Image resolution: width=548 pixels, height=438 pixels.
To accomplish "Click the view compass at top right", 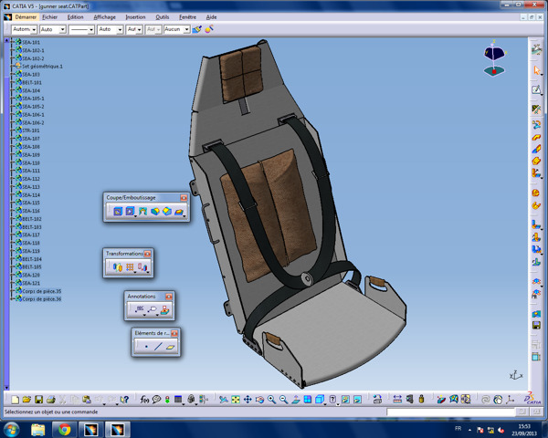I will point(494,58).
